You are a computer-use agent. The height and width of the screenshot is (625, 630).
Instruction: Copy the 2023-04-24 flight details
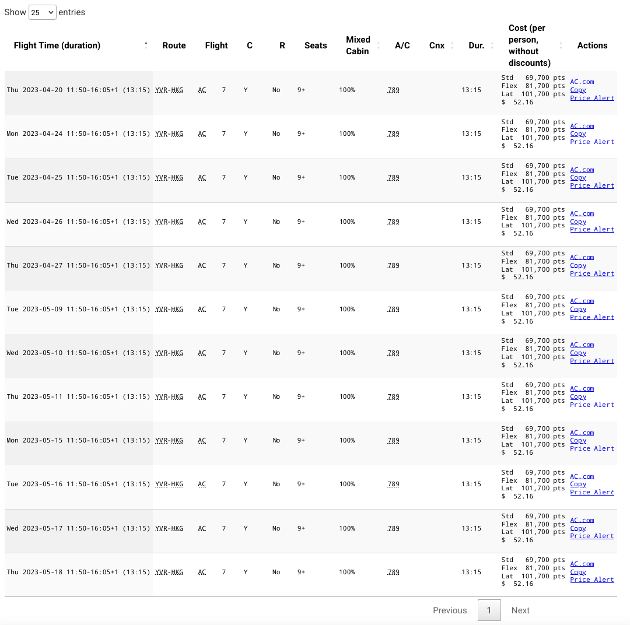pyautogui.click(x=577, y=134)
